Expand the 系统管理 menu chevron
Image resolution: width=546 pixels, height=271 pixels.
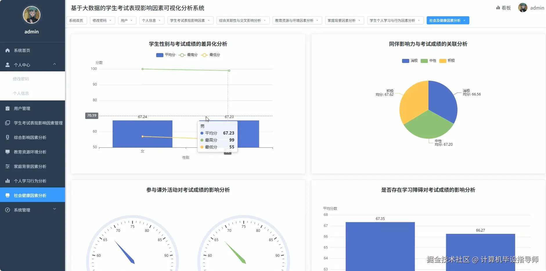(x=55, y=209)
